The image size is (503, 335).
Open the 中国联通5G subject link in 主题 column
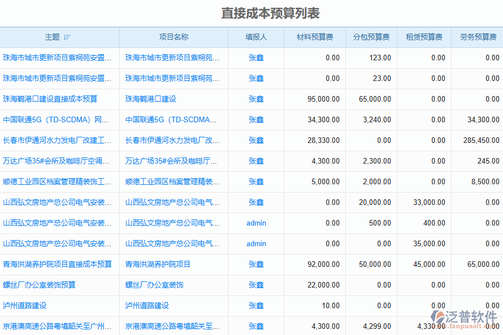[x=56, y=119]
